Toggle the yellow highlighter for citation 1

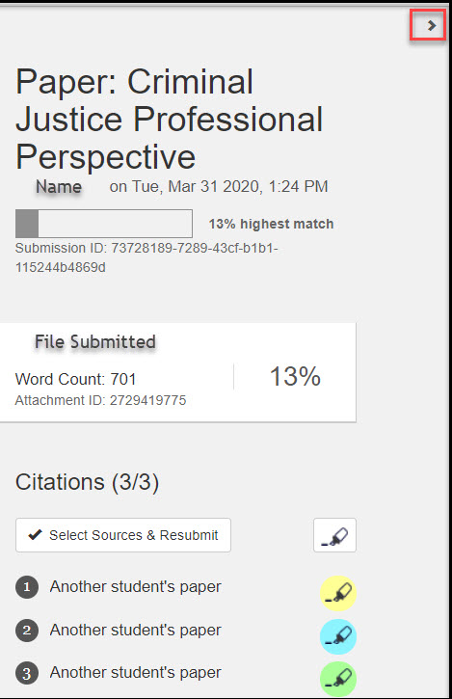pyautogui.click(x=338, y=593)
